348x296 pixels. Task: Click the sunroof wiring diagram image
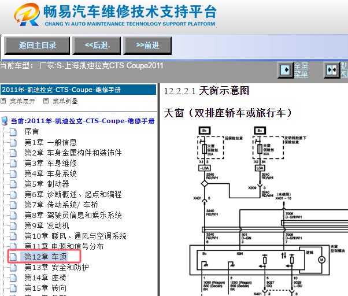(269, 211)
